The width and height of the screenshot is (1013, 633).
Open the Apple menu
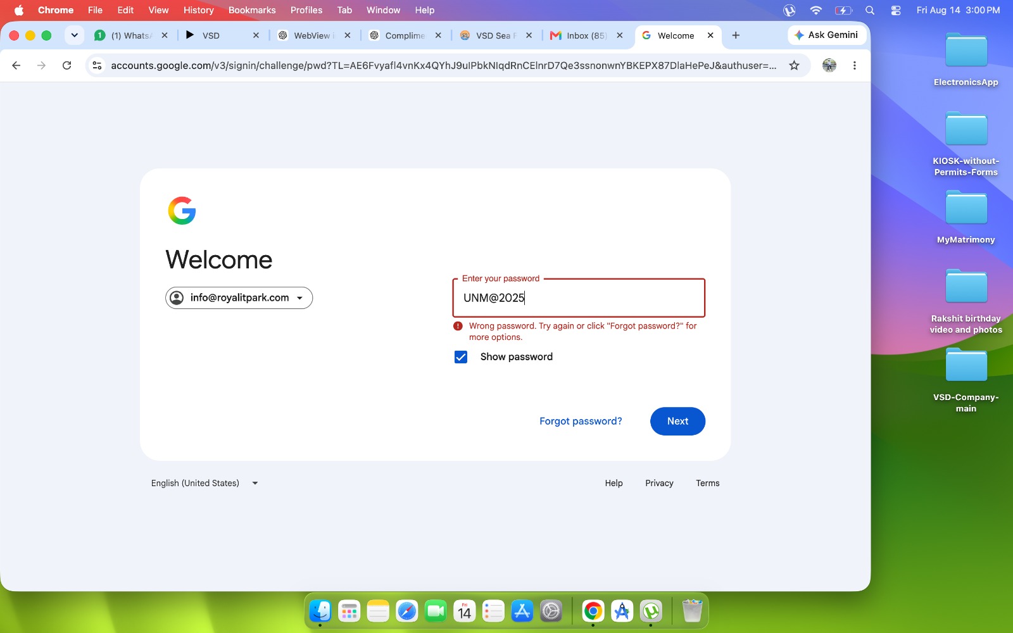pyautogui.click(x=19, y=10)
